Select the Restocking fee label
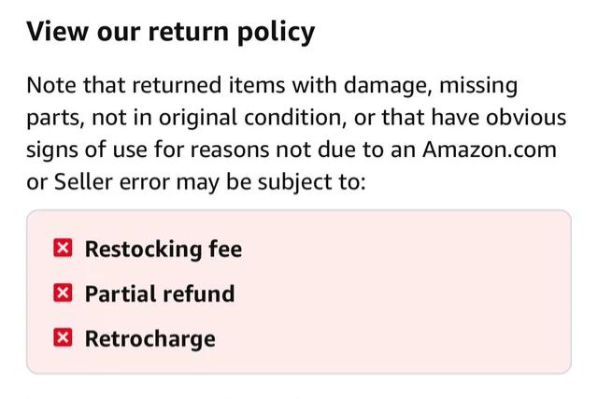This screenshot has width=598, height=399. coord(163,249)
